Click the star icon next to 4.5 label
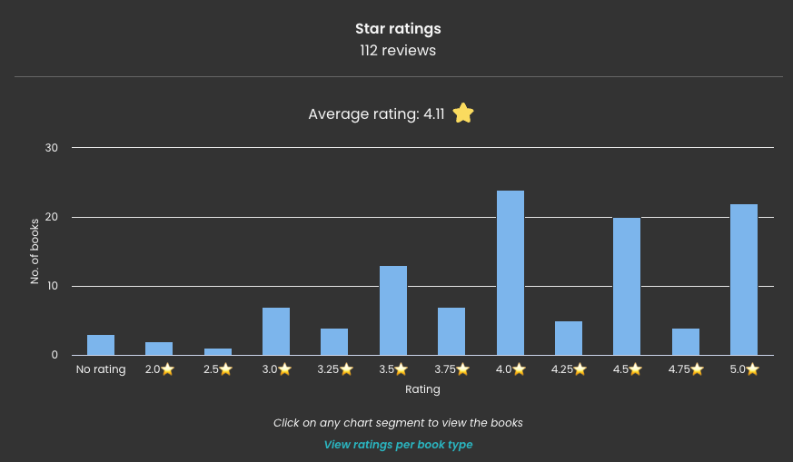This screenshot has height=462, width=793. (635, 369)
